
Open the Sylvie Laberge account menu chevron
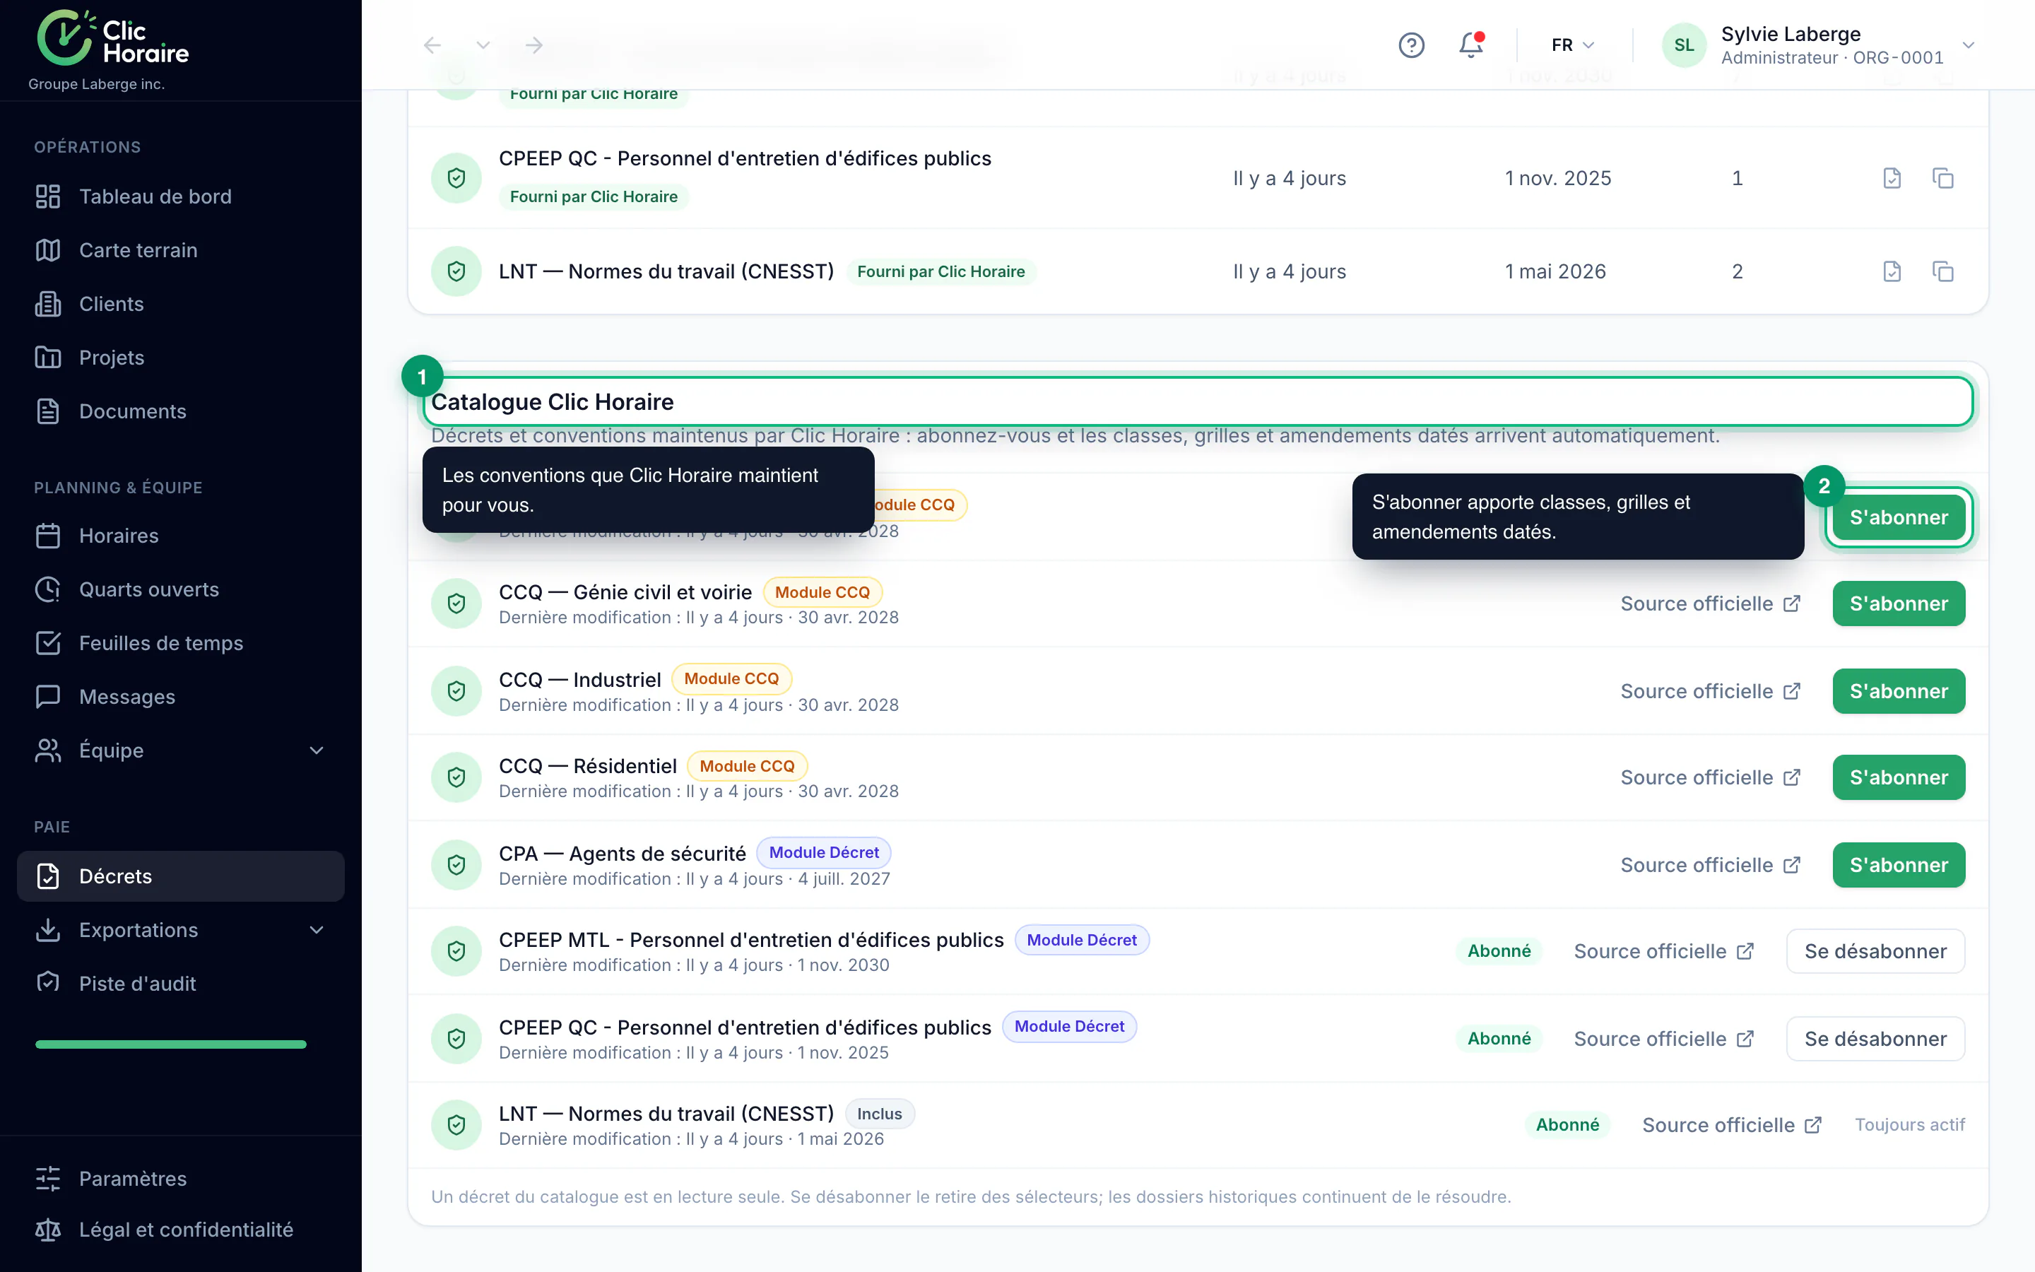pyautogui.click(x=1968, y=45)
